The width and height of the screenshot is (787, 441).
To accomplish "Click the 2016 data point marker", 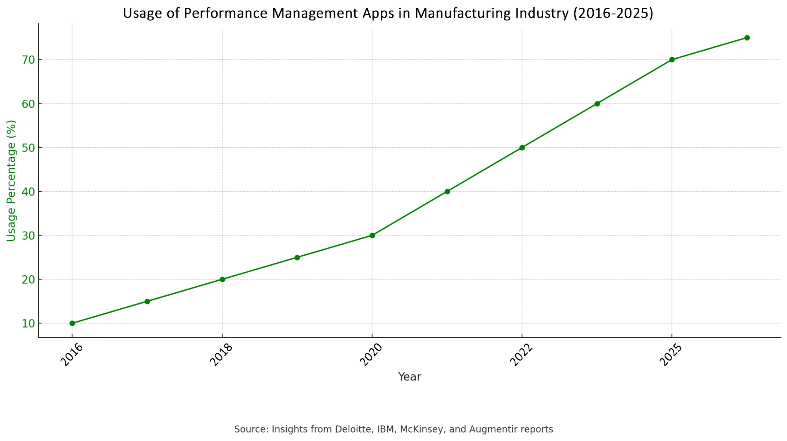I will (72, 323).
